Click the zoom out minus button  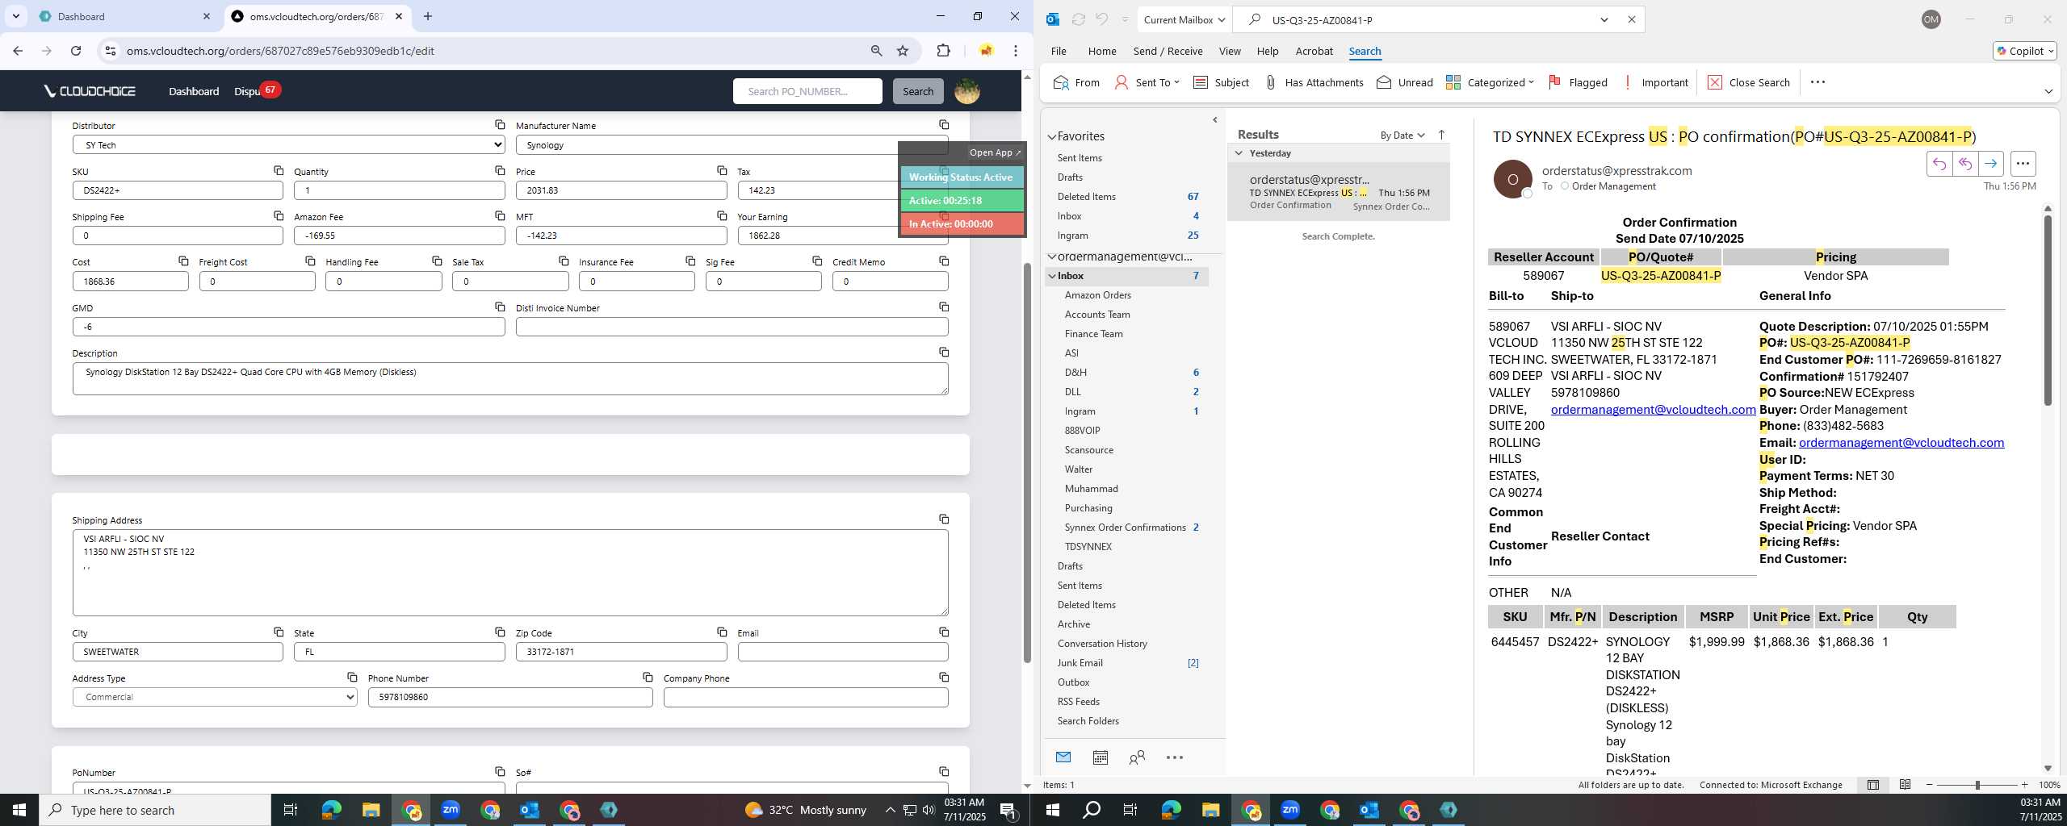click(x=1930, y=785)
